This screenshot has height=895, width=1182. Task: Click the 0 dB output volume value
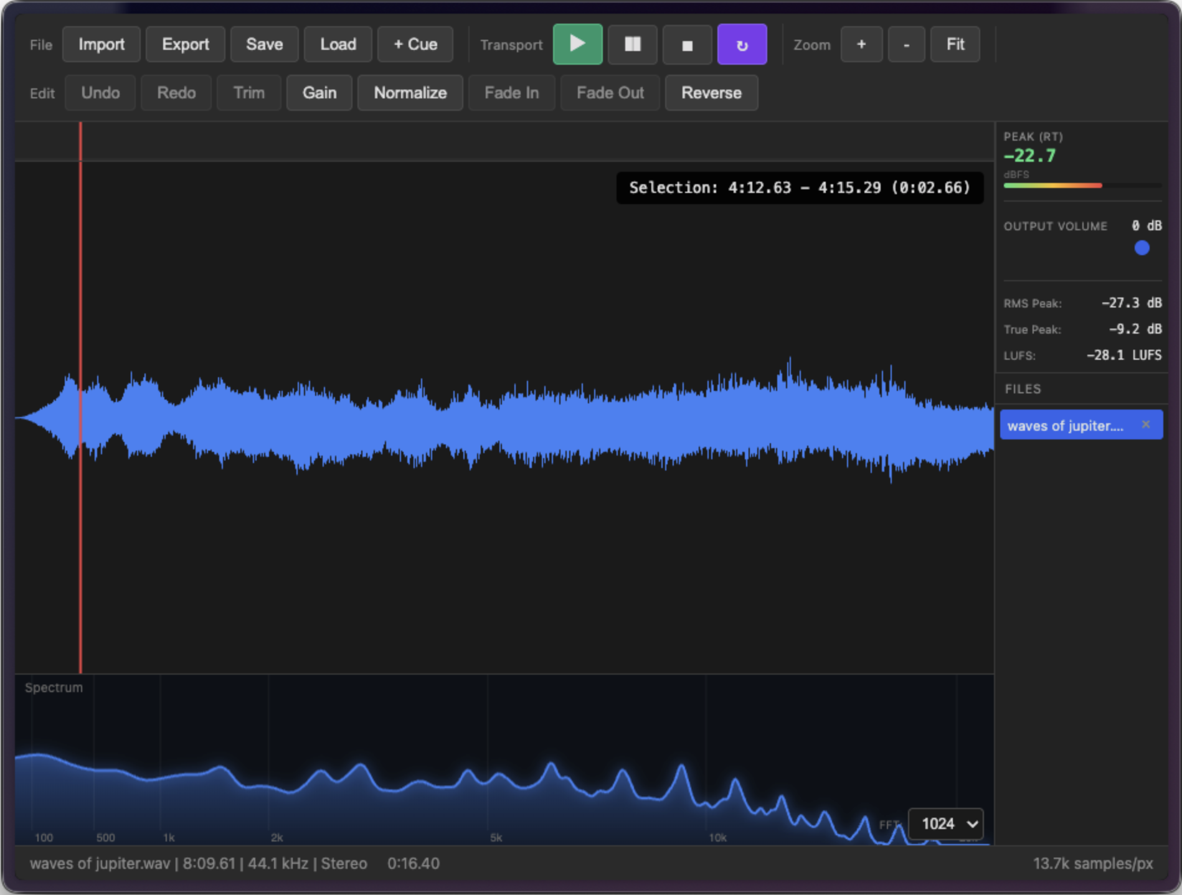pyautogui.click(x=1147, y=225)
